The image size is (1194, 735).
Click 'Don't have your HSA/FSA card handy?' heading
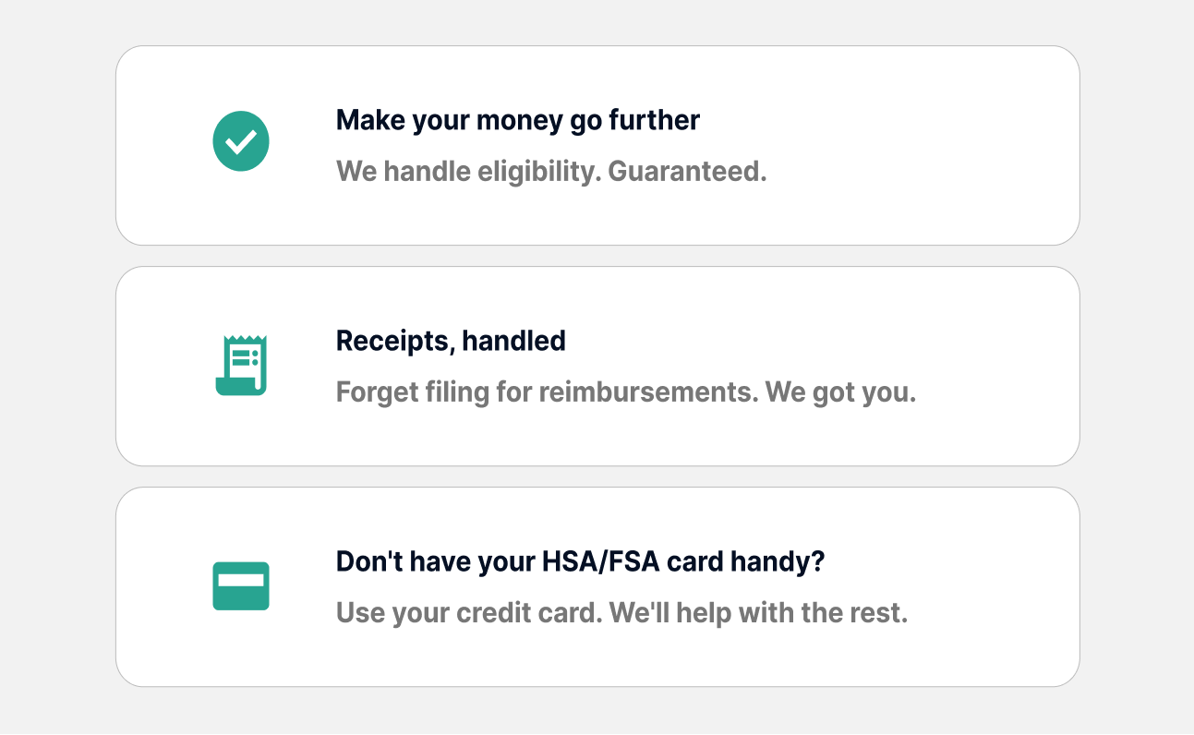[580, 561]
